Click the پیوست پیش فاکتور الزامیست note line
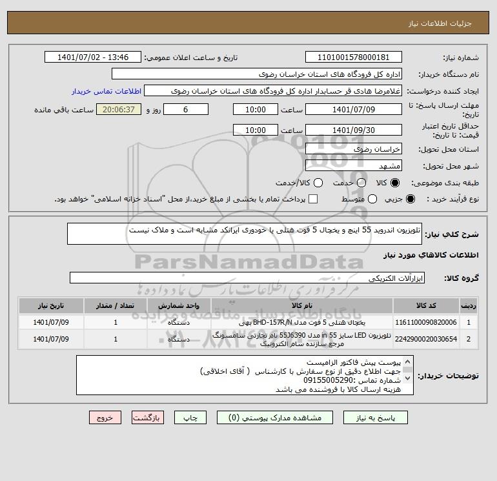The width and height of the screenshot is (497, 481). [x=354, y=362]
